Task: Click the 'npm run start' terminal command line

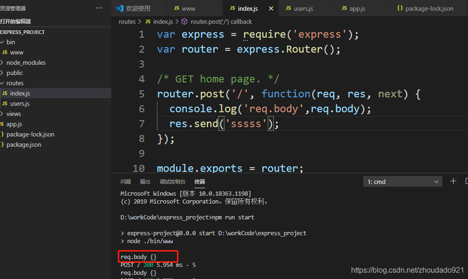Action: coord(188,218)
